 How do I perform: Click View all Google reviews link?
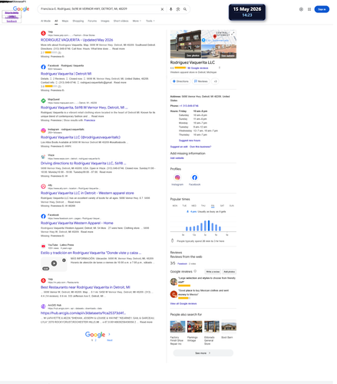coord(183,303)
